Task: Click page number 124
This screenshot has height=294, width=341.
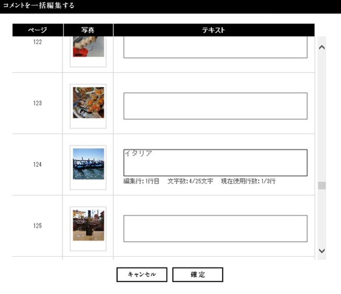Action: coord(37,164)
